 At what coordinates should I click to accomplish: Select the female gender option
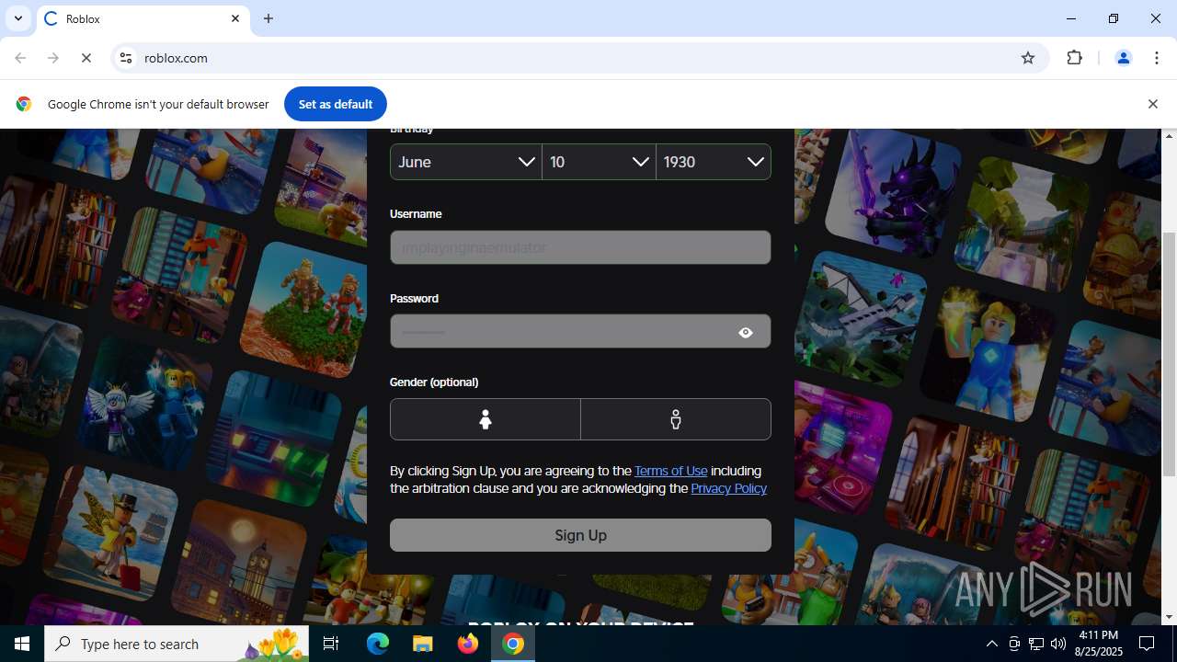coord(486,419)
